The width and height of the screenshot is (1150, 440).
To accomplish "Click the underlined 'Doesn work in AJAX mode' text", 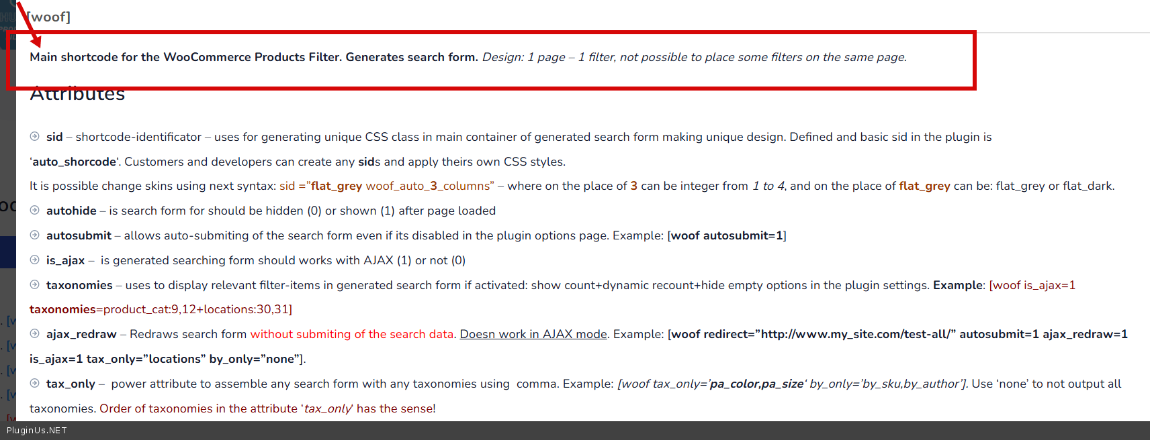I will [533, 334].
